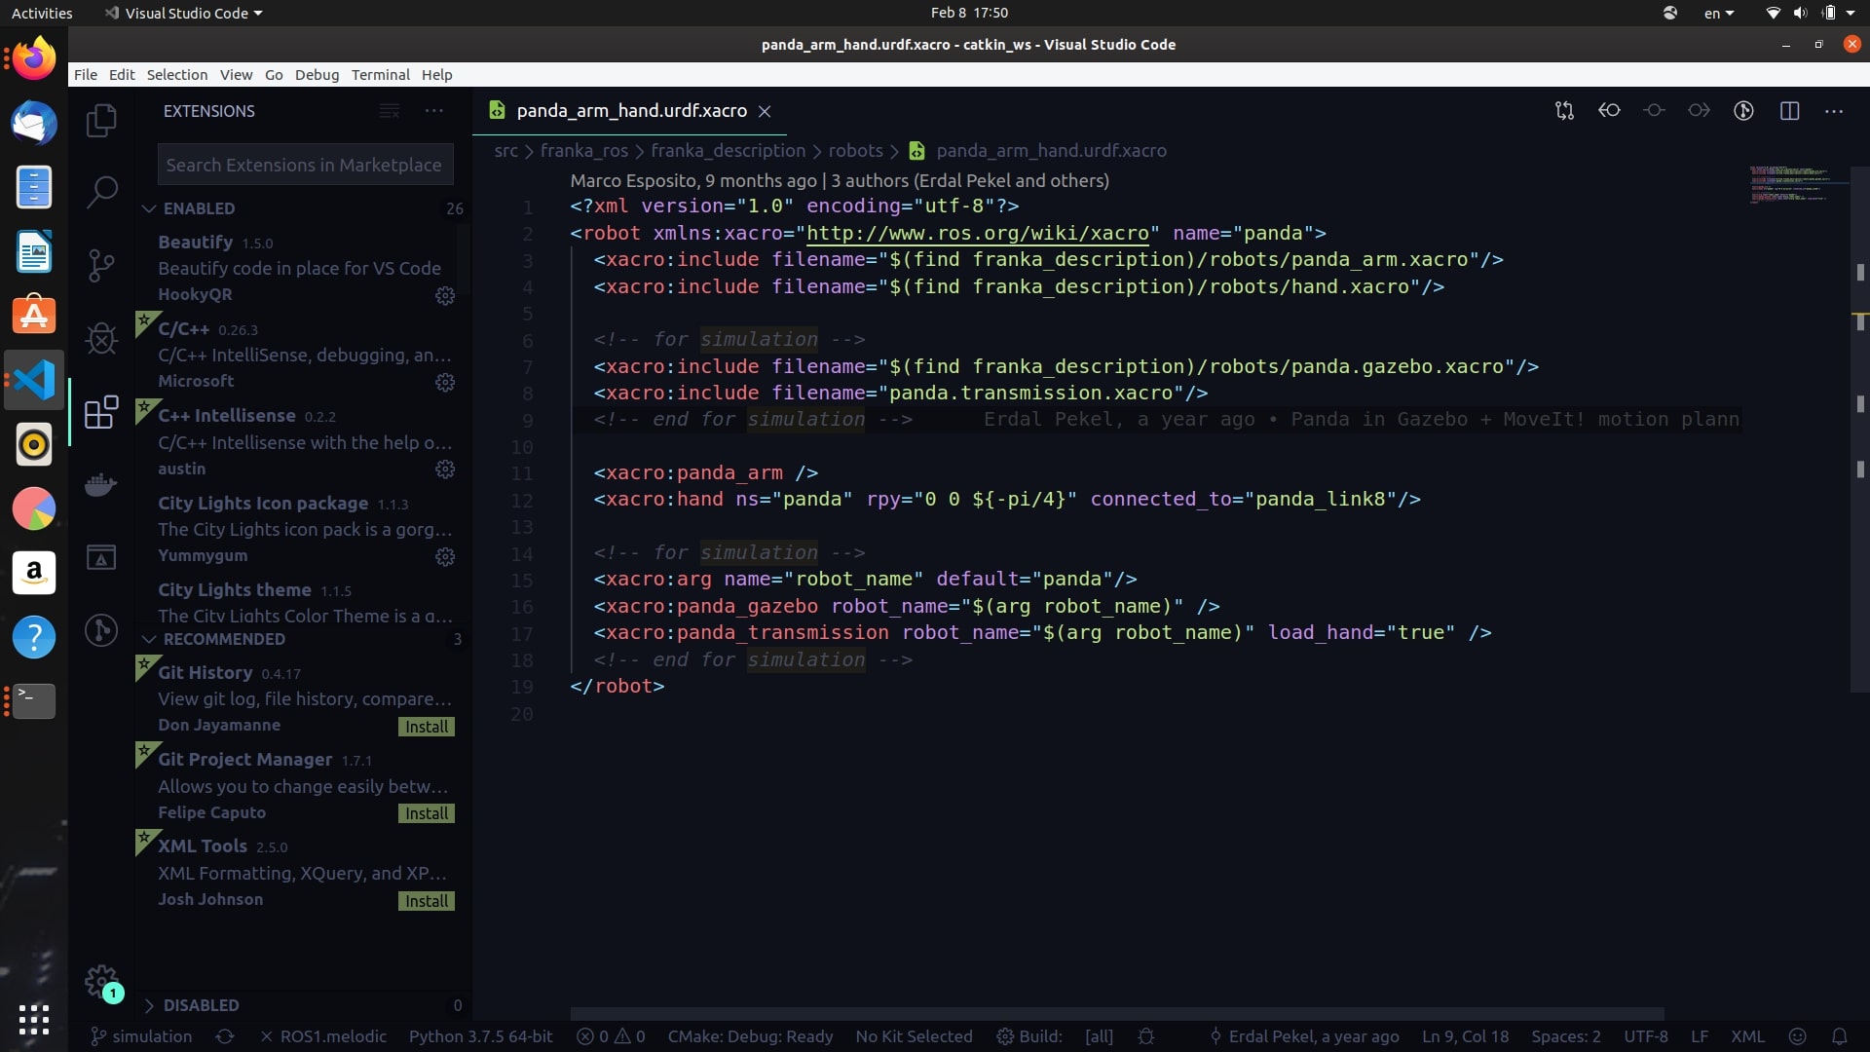Open the Terminal menu
1870x1052 pixels.
380,75
